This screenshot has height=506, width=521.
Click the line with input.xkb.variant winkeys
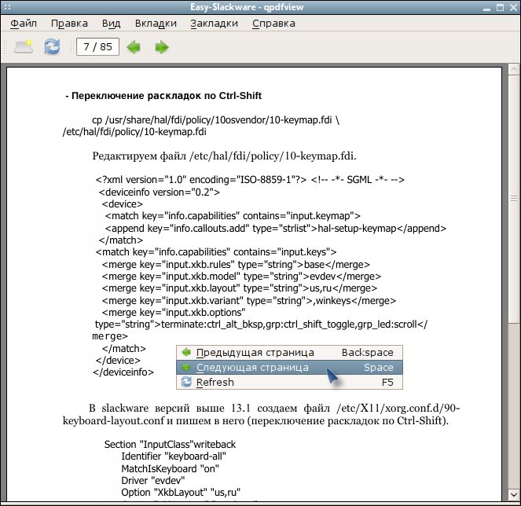[249, 301]
